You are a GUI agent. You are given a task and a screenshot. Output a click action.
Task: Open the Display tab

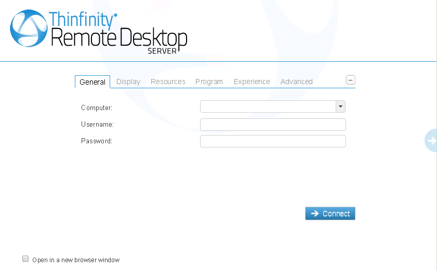(128, 82)
